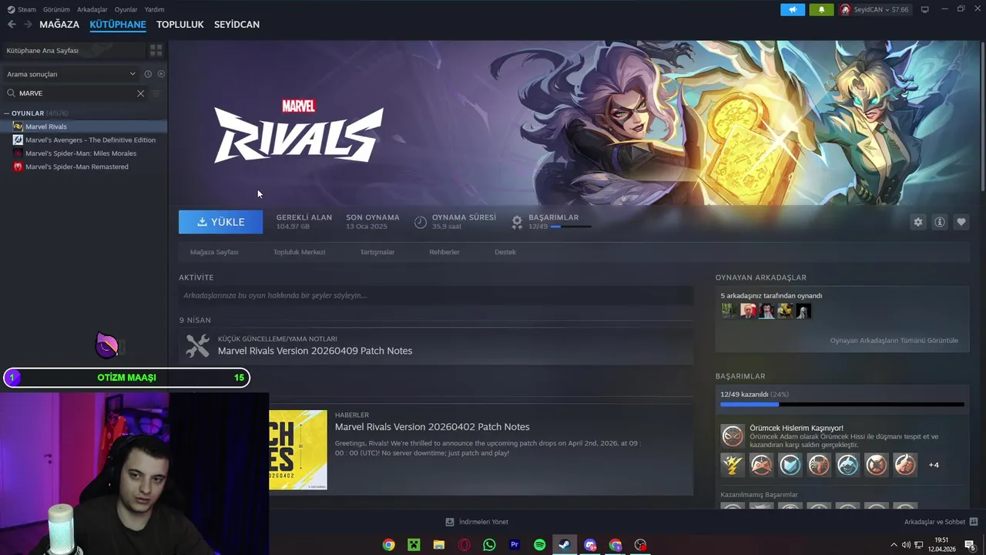
Task: Open Opera browser from the taskbar
Action: tap(464, 545)
